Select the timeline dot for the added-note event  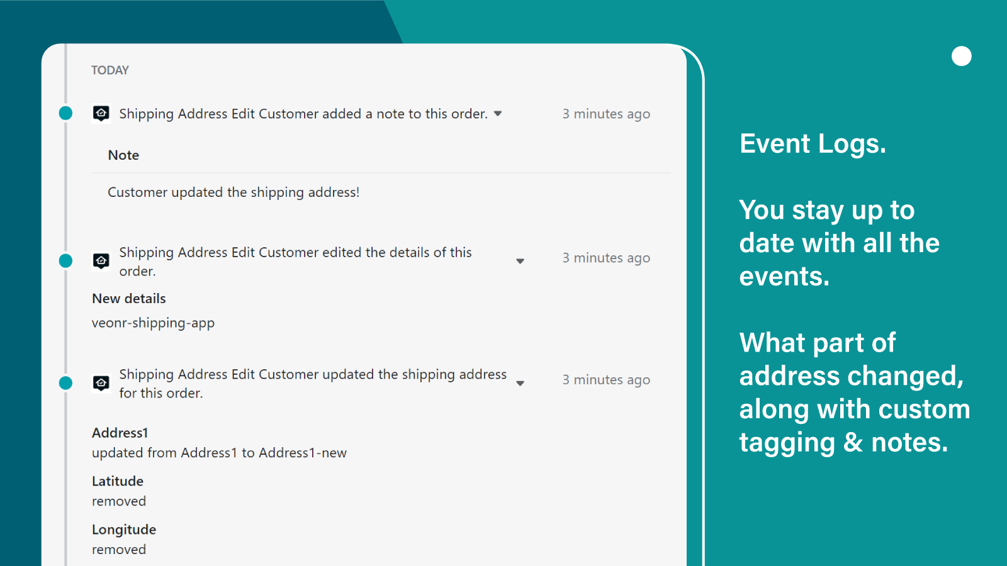pos(65,113)
